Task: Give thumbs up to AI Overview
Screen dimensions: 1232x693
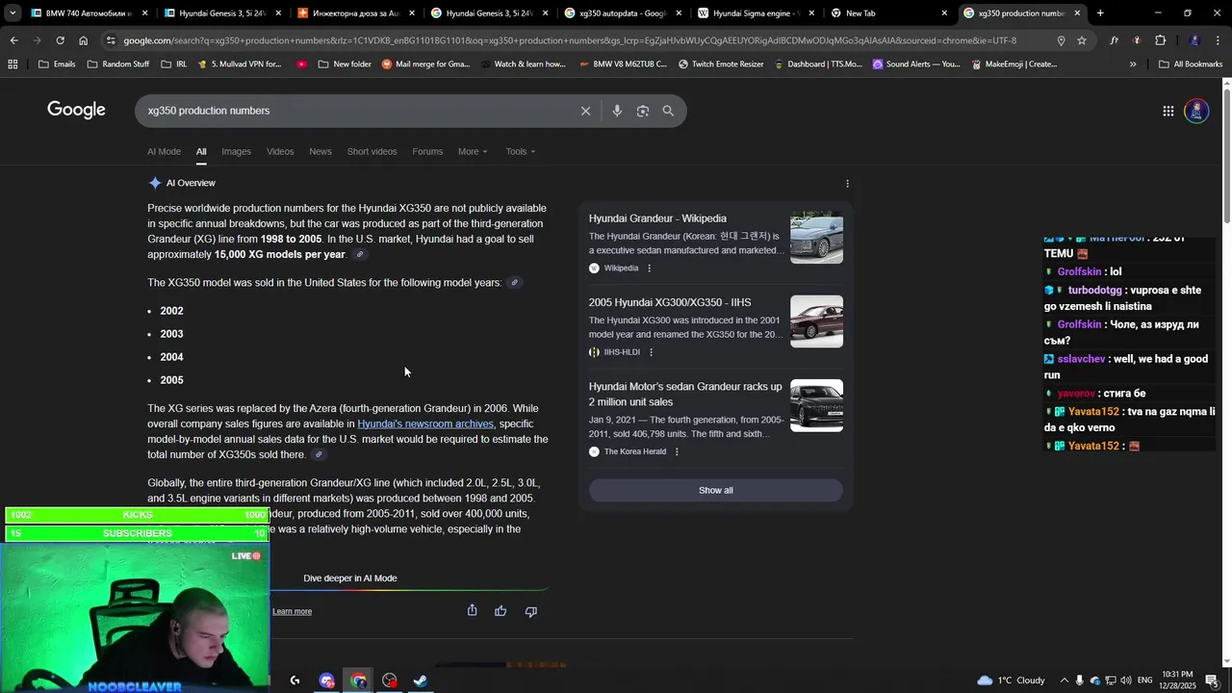Action: tap(500, 611)
